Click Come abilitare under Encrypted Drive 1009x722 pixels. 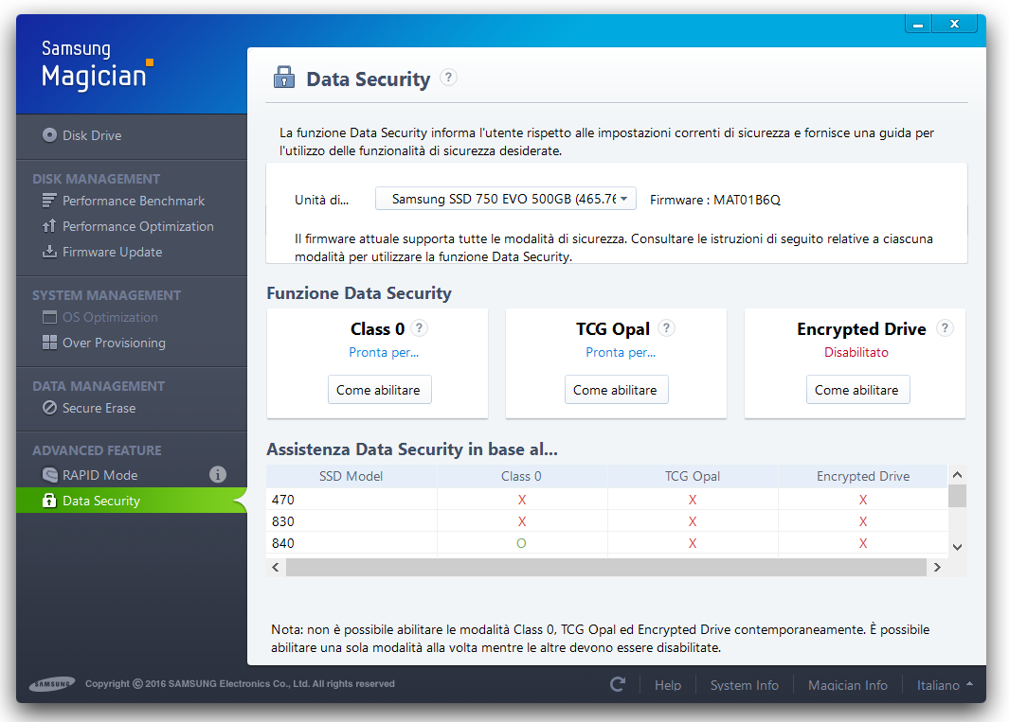[x=857, y=390]
